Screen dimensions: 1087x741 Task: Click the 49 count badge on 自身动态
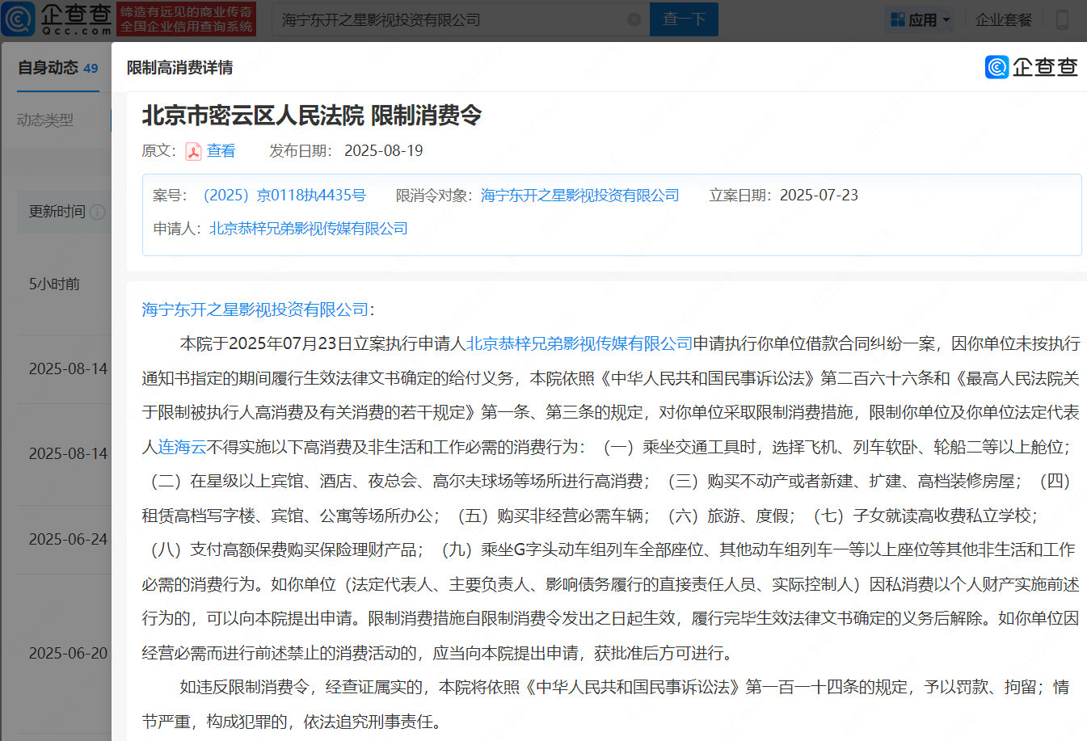tap(91, 69)
